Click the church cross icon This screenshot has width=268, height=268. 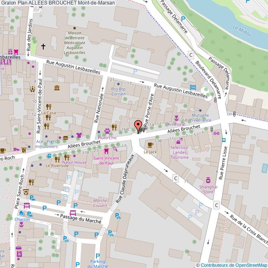43,47
